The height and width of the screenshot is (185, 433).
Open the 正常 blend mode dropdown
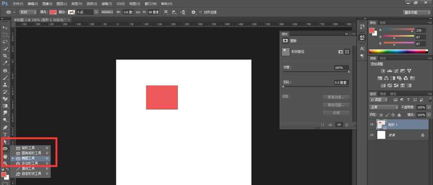click(x=384, y=107)
